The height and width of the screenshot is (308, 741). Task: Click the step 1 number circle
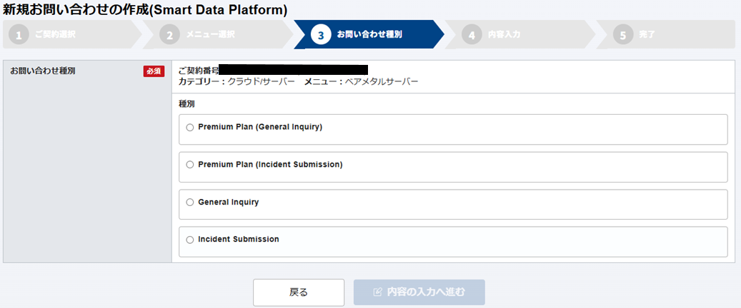[19, 34]
